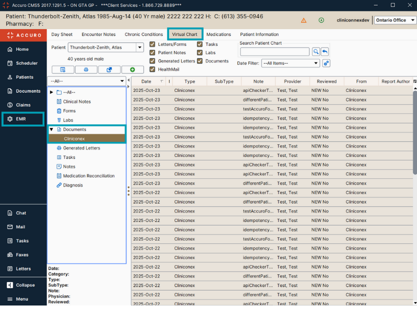
Task: Disable the Labs checkbox filter
Action: click(x=200, y=52)
